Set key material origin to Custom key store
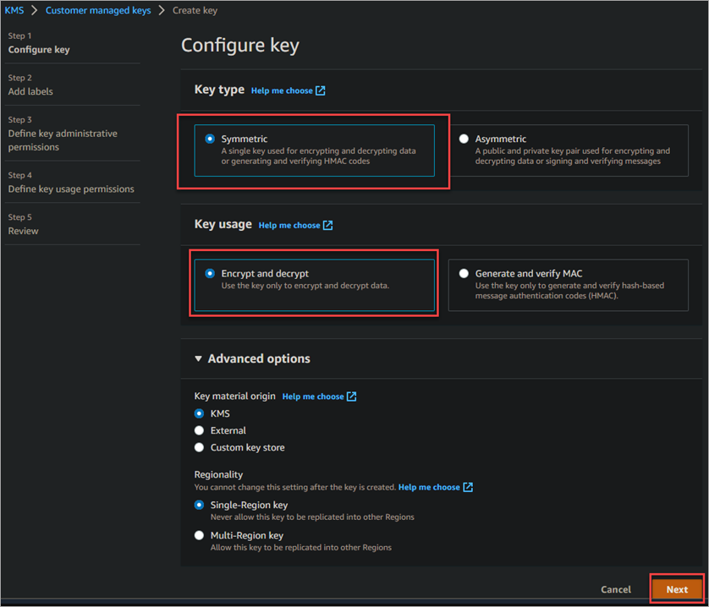This screenshot has height=607, width=709. coord(199,447)
